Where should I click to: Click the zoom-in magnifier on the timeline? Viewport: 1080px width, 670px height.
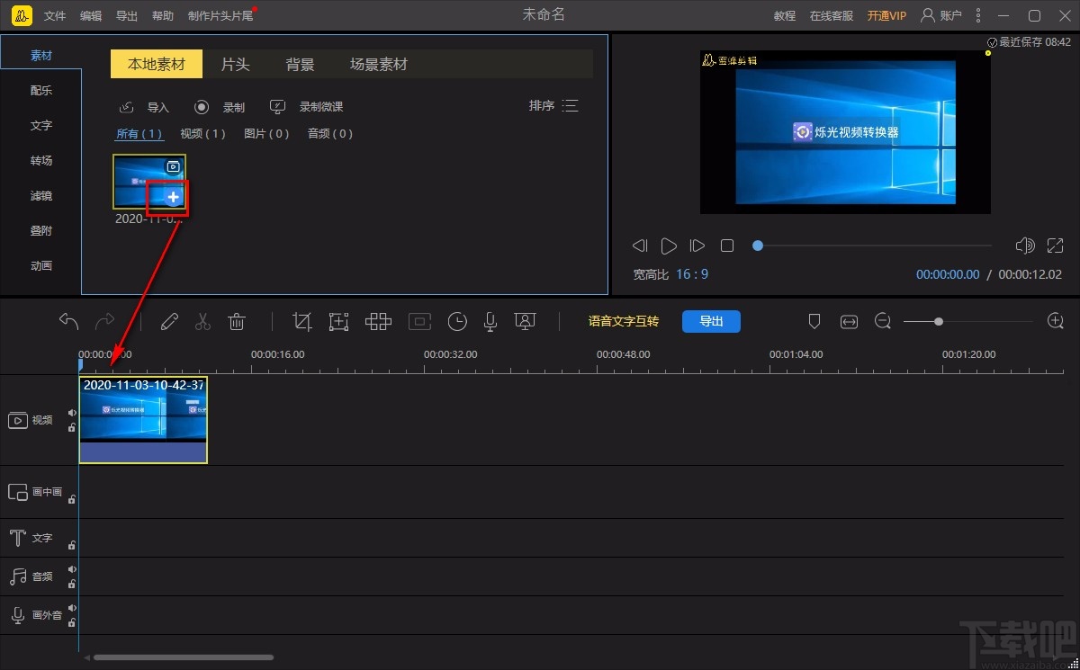pos(1056,321)
